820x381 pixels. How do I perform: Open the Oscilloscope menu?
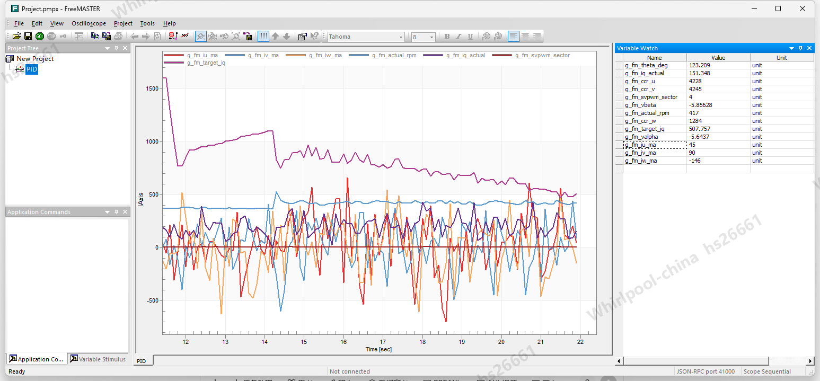point(89,23)
